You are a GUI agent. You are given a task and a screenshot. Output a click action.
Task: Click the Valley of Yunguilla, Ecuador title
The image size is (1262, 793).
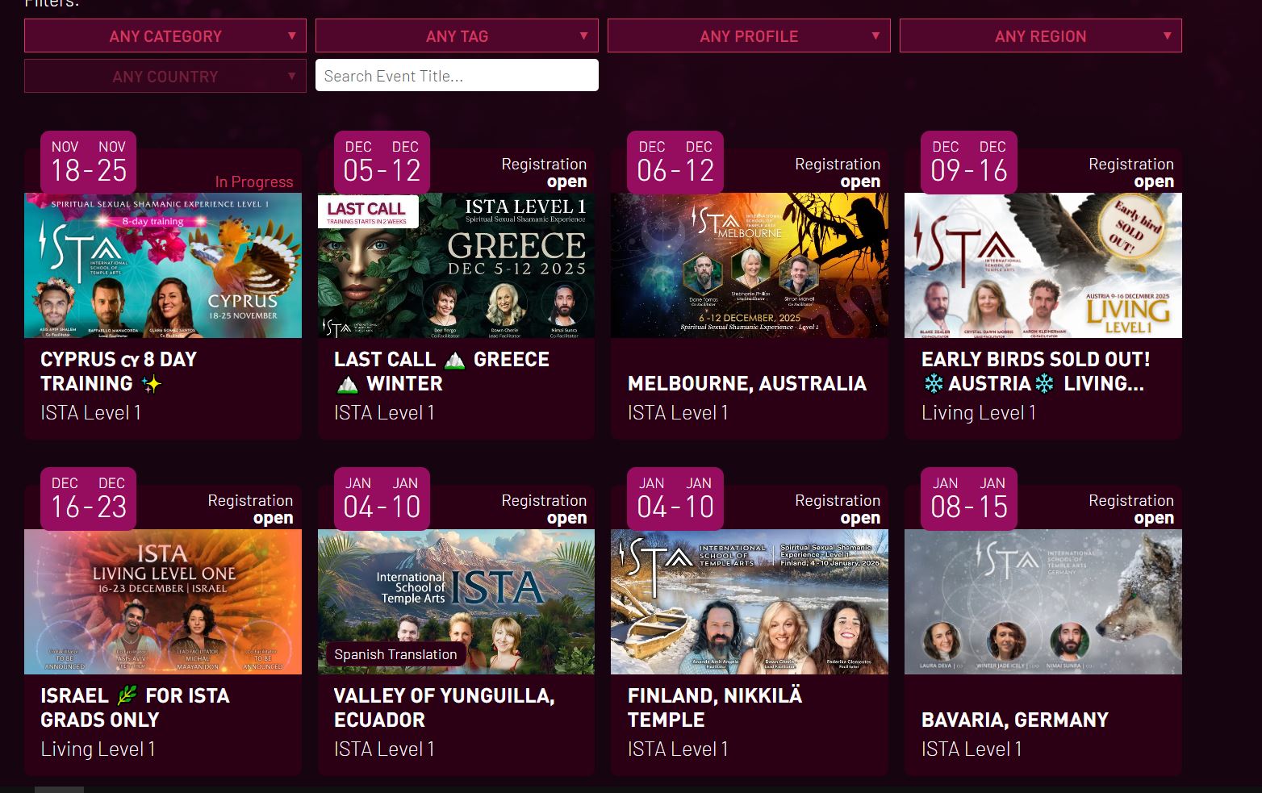pos(444,707)
